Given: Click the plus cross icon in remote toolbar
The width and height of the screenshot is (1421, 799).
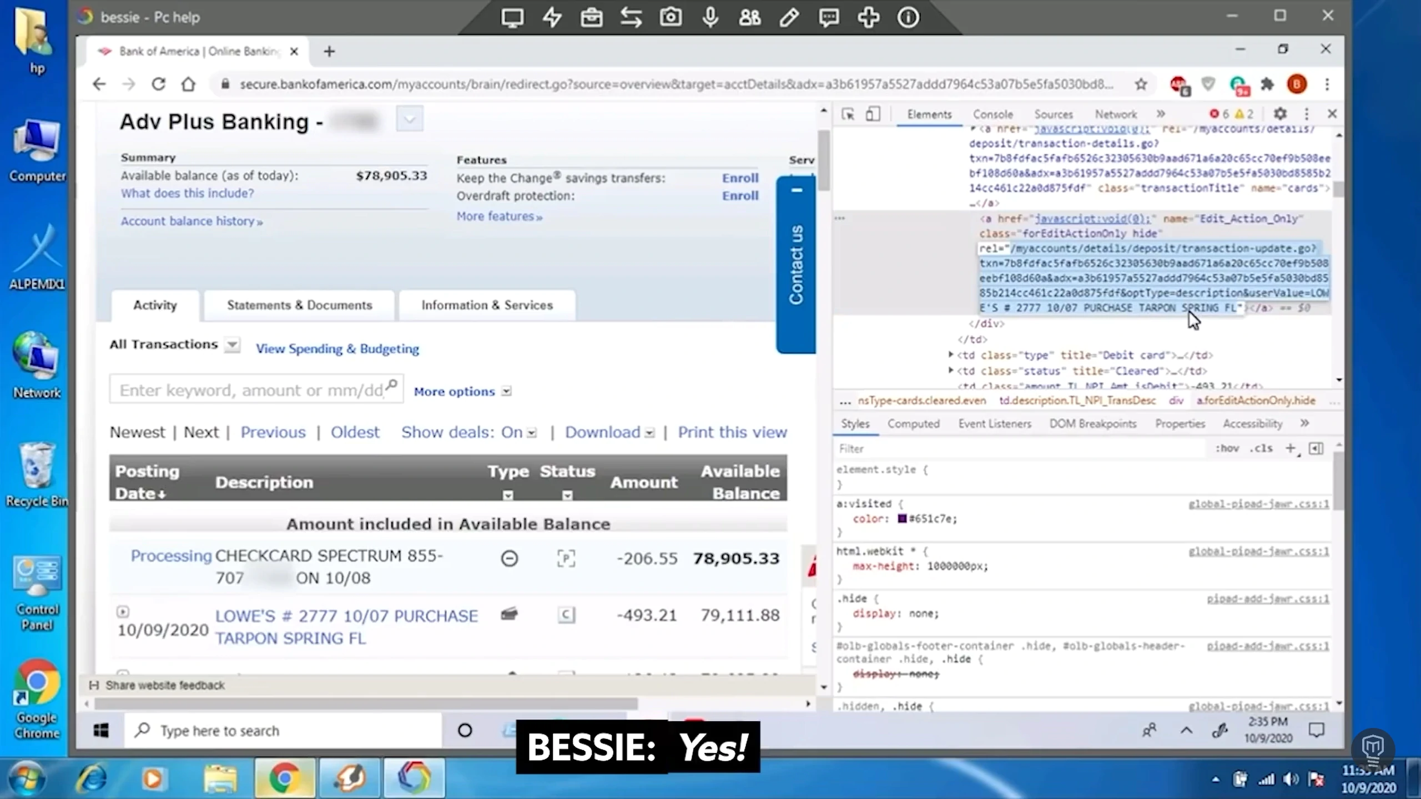Looking at the screenshot, I should tap(868, 18).
